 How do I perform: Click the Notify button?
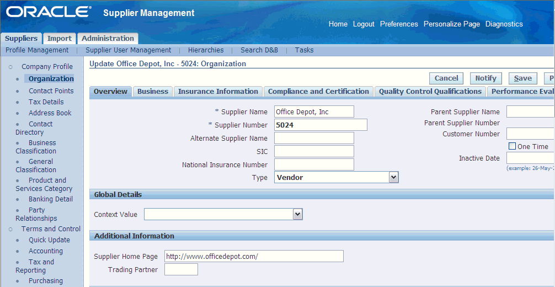pos(485,78)
